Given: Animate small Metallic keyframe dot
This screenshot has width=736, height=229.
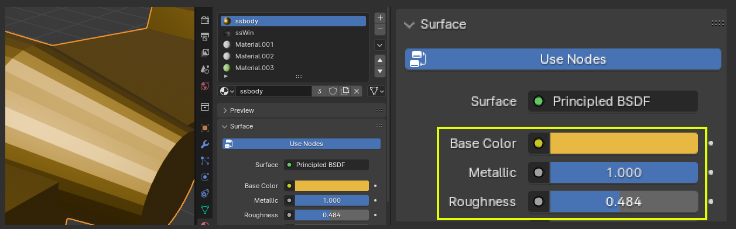Looking at the screenshot, I should [375, 200].
